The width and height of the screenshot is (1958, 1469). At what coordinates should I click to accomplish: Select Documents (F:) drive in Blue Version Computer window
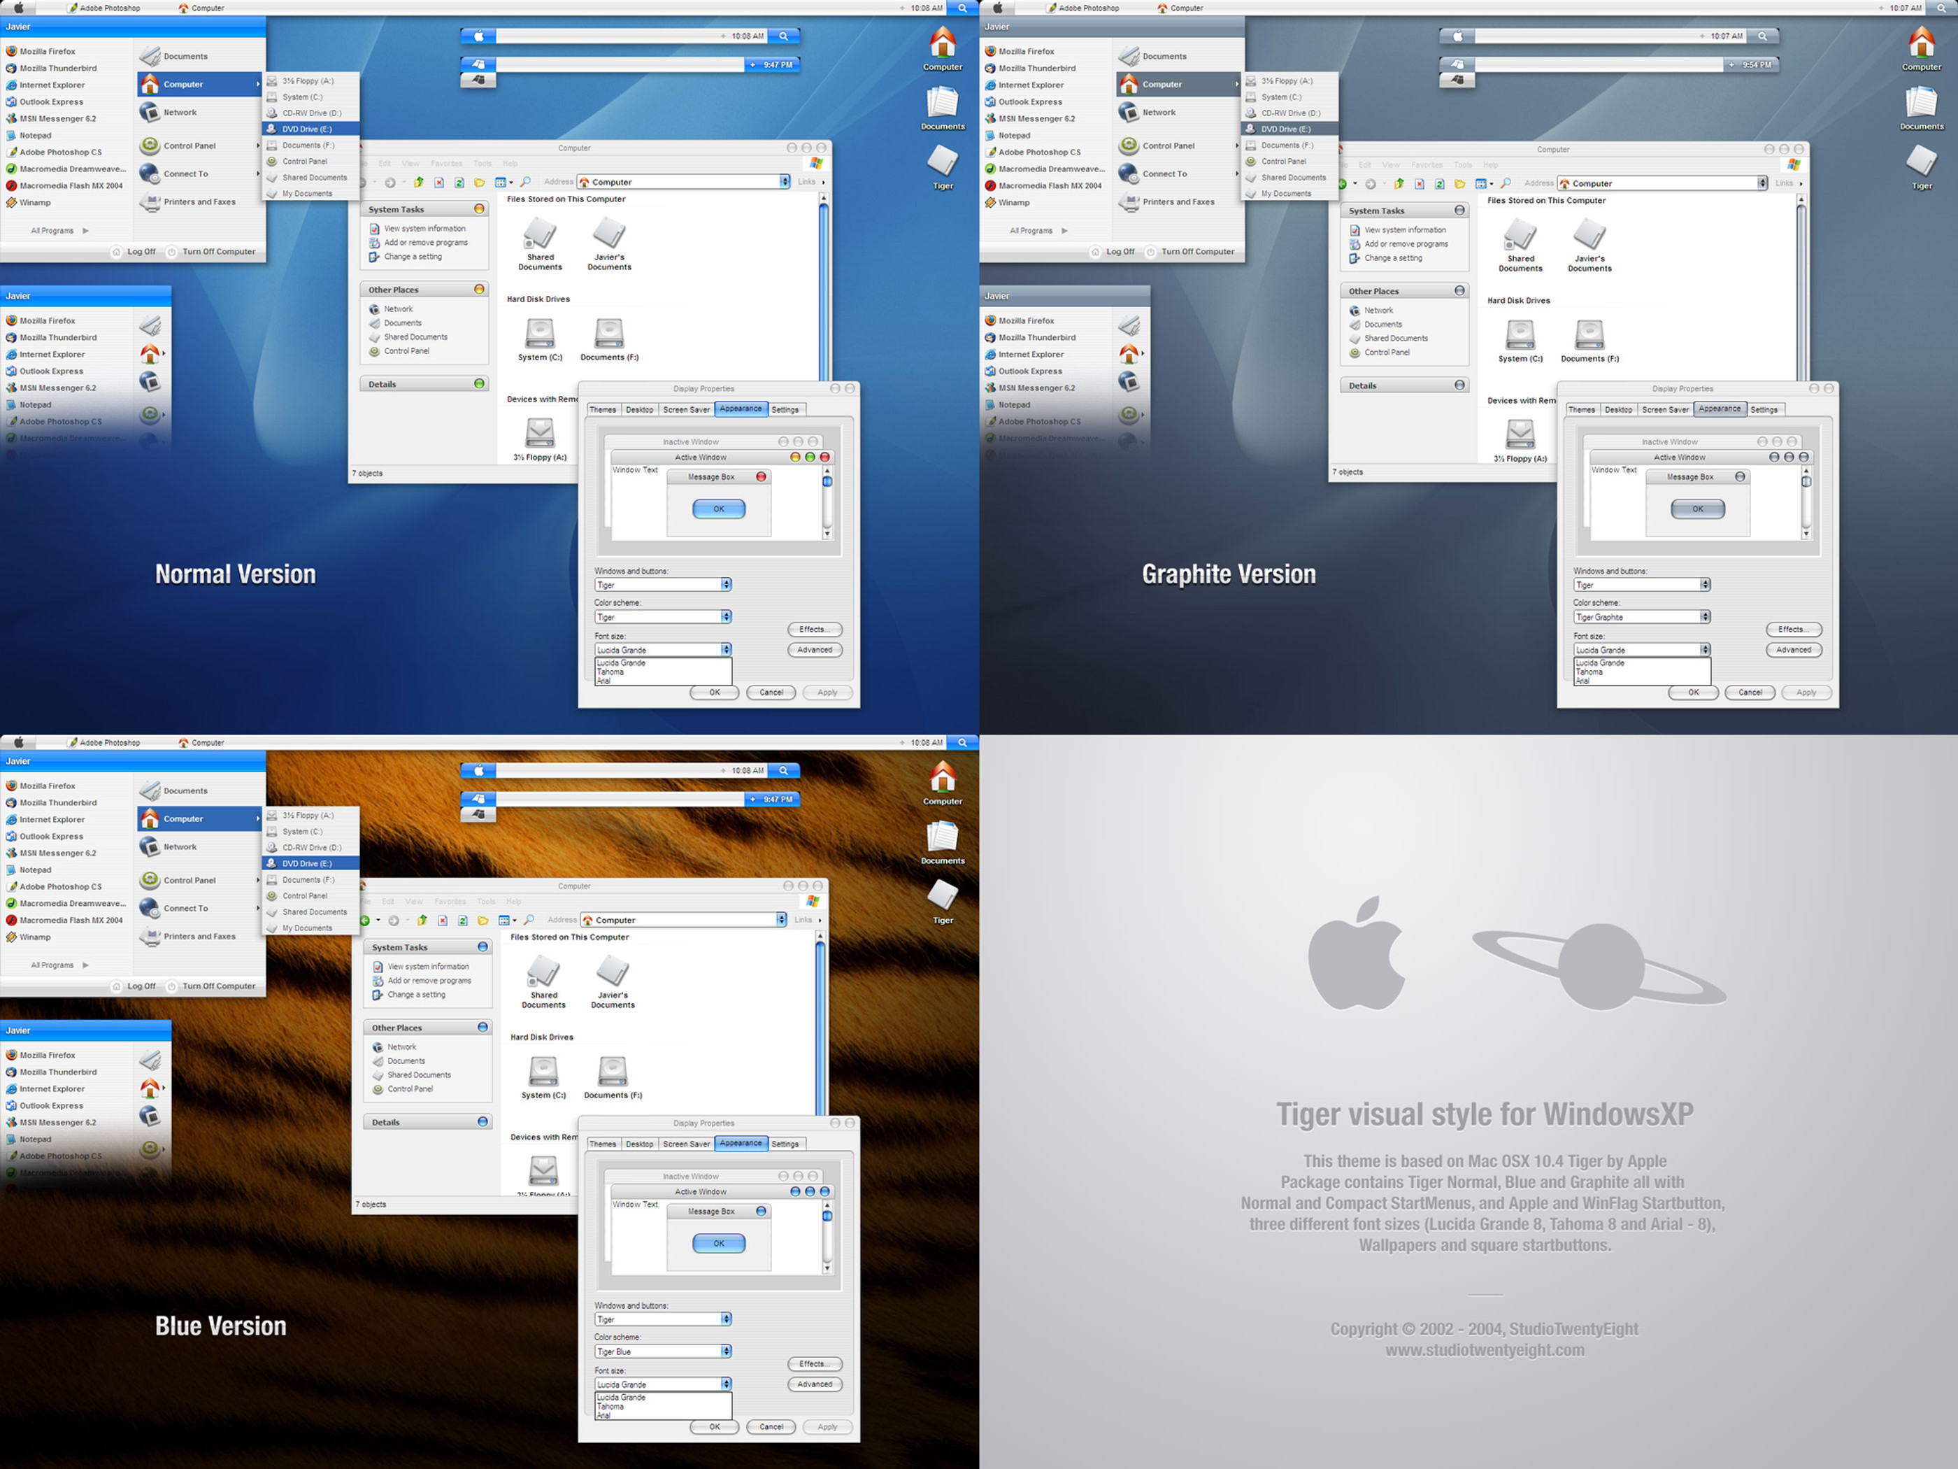click(x=613, y=1078)
